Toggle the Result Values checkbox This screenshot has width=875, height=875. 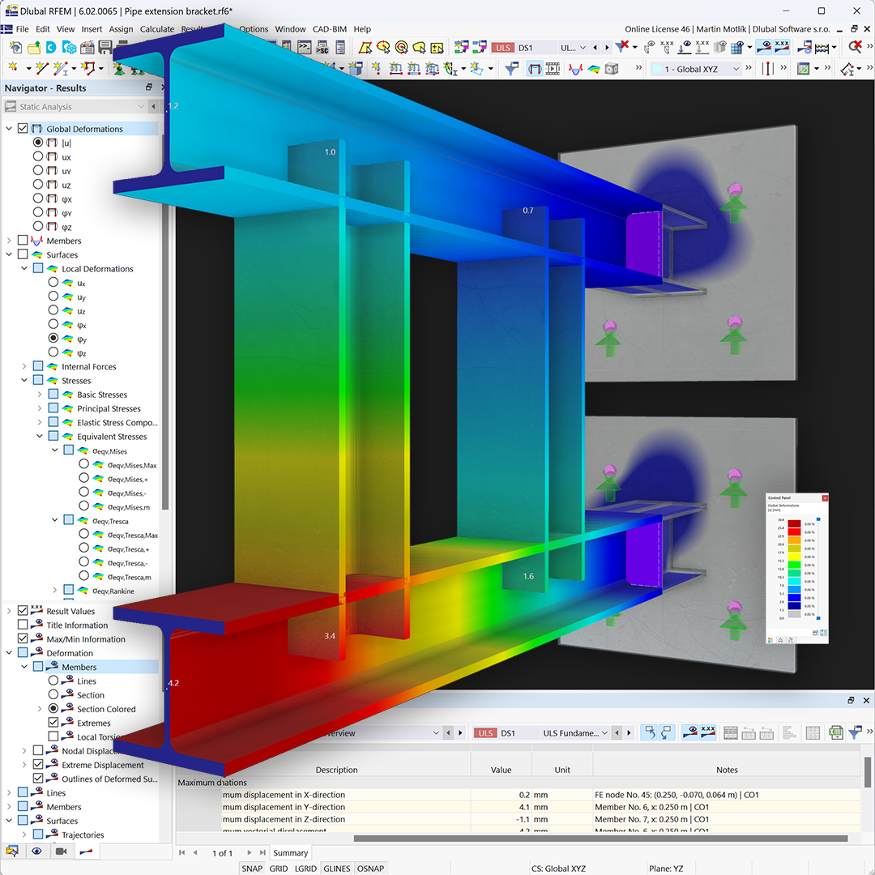(23, 611)
